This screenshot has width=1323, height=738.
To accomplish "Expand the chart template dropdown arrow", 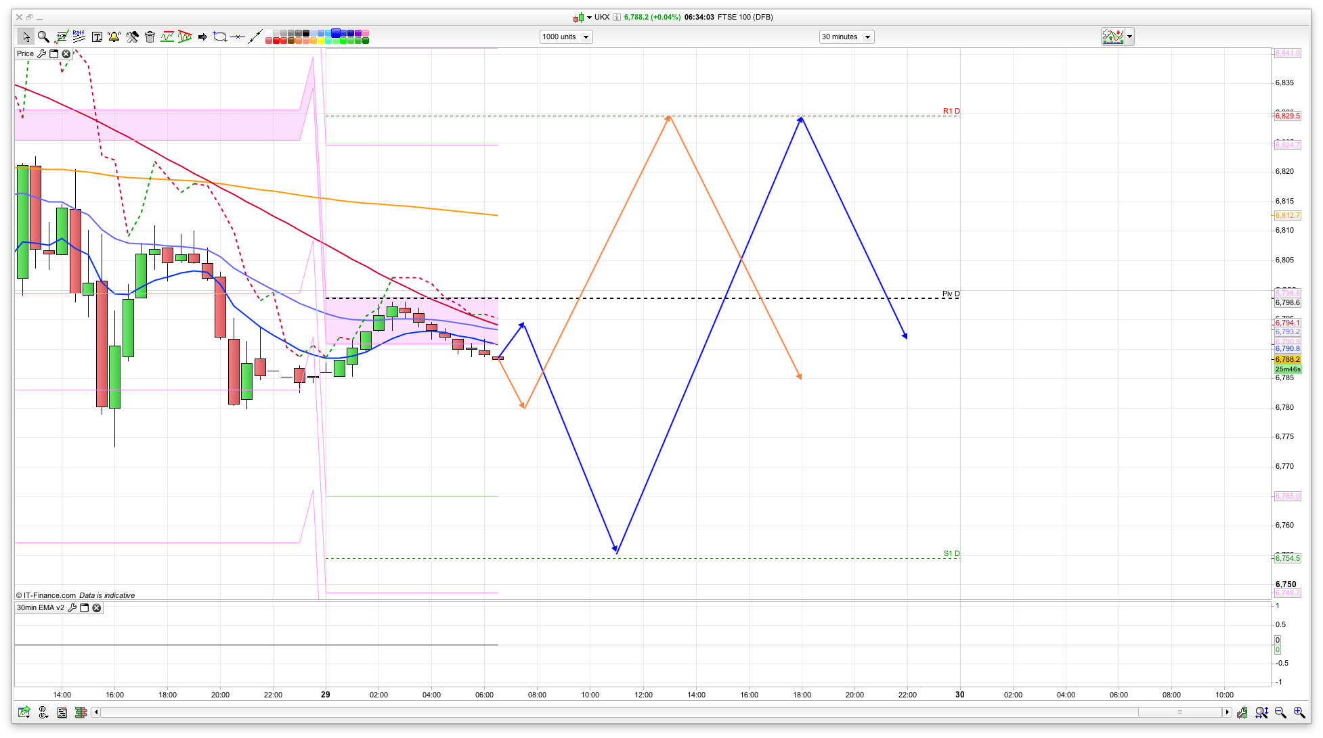I will tap(1129, 37).
